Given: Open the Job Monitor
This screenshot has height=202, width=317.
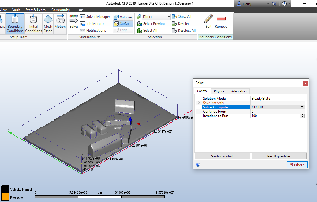Looking at the screenshot, I should pos(92,24).
